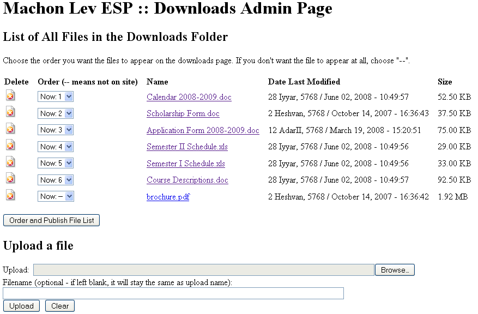Click Order and Publish File List button
This screenshot has width=478, height=314.
click(x=52, y=220)
